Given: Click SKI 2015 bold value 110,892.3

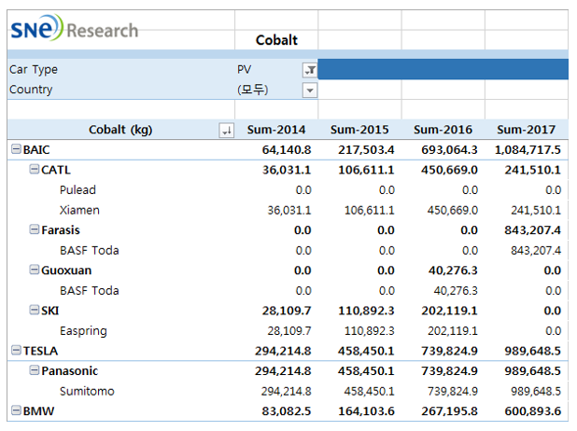Looking at the screenshot, I should tap(366, 311).
